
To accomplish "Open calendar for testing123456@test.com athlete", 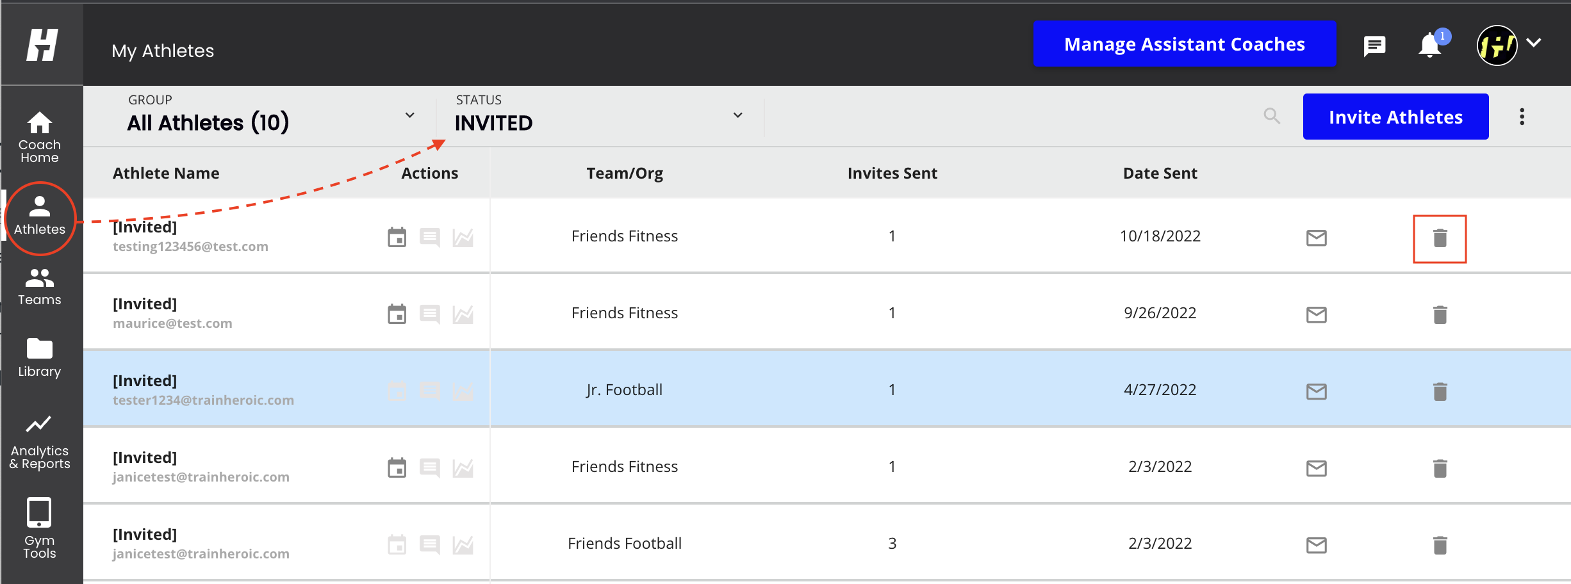I will [x=397, y=238].
